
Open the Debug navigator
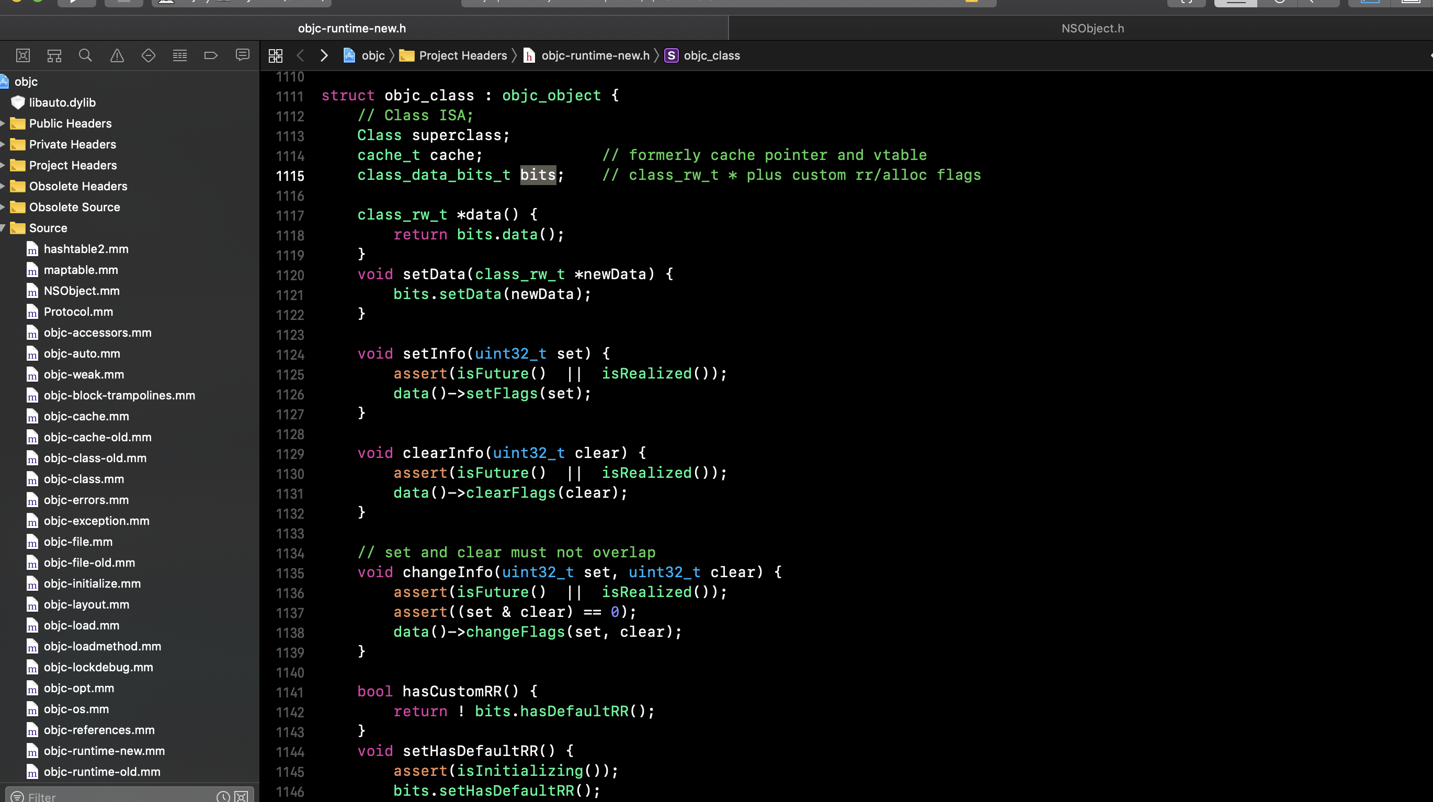coord(180,55)
